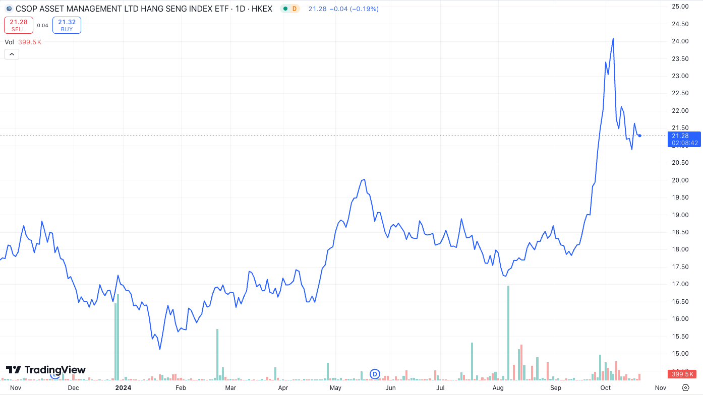Click the May label on time axis
Image resolution: width=703 pixels, height=395 pixels.
tap(335, 388)
